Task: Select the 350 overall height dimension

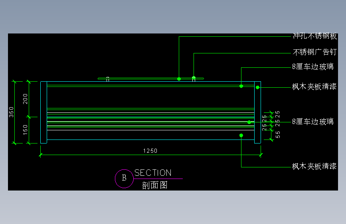Action: tap(11, 112)
